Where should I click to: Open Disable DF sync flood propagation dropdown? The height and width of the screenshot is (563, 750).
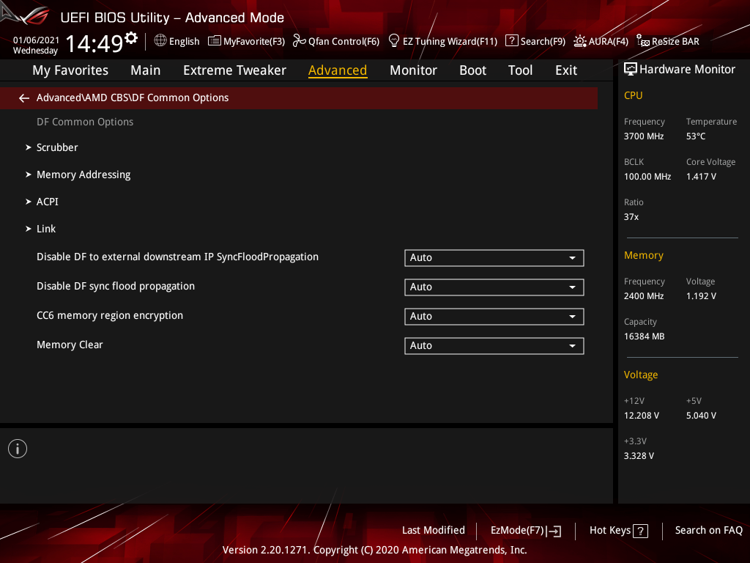tap(494, 287)
